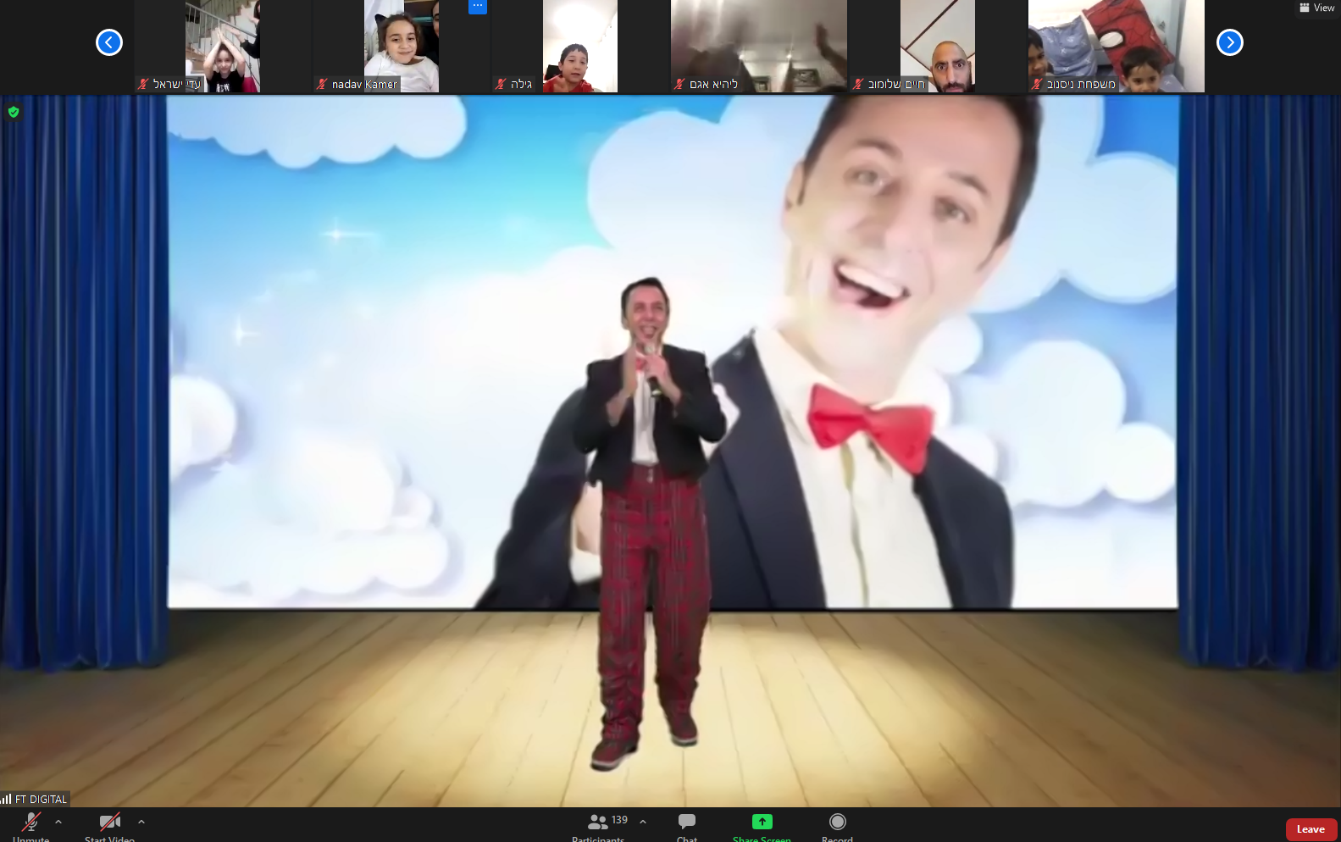Unmute the microphone
The height and width of the screenshot is (842, 1341).
31,823
